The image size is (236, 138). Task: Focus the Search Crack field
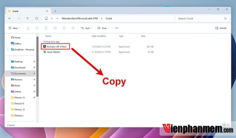202,19
